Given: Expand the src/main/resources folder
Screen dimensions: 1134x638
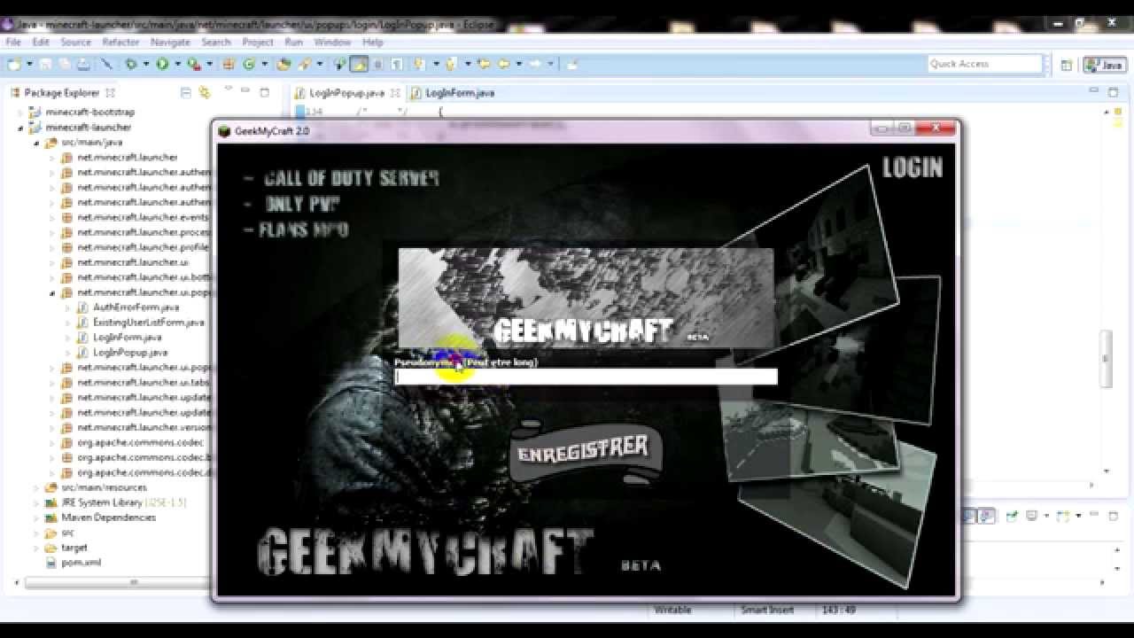Looking at the screenshot, I should (36, 487).
